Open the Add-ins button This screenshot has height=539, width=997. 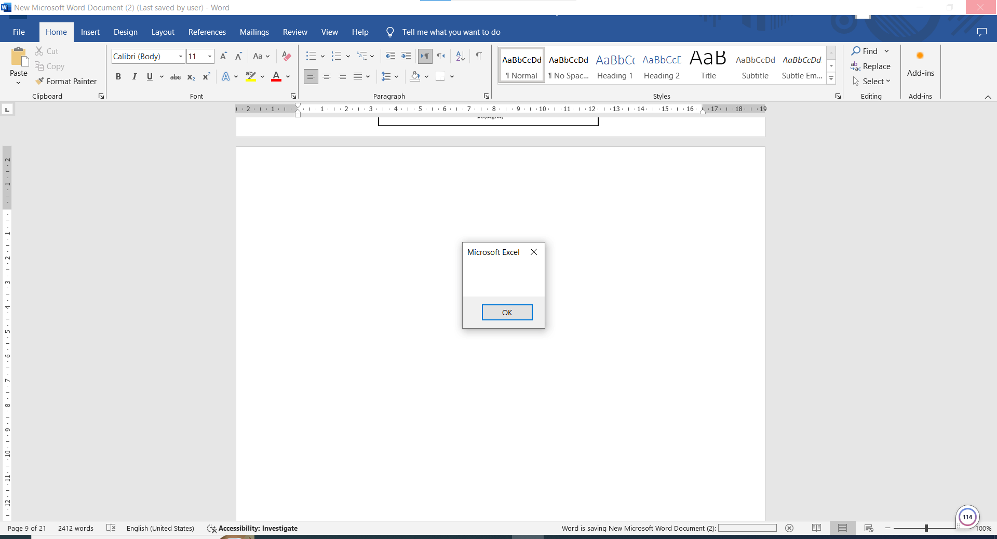coord(920,65)
